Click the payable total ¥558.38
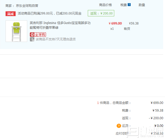The width and height of the screenshot is (165, 139). [x=157, y=133]
